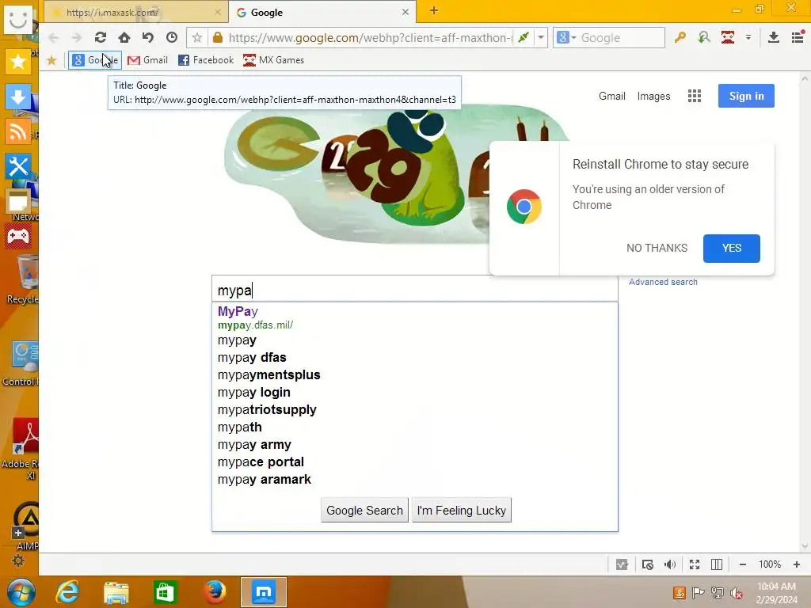Decline Chrome reinstall with NO THANKS
Screen dimensions: 811x608
[657, 248]
